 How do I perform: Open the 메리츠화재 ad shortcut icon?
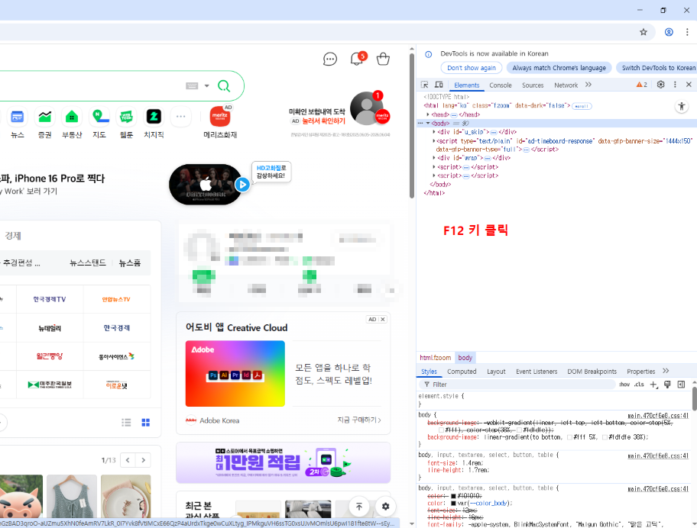(220, 117)
